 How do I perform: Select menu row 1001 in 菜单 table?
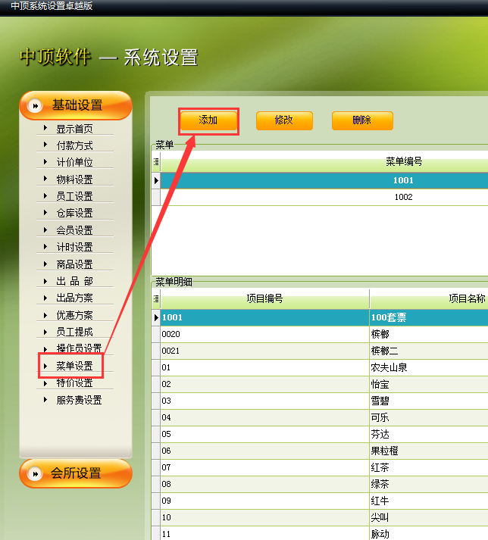(x=324, y=180)
